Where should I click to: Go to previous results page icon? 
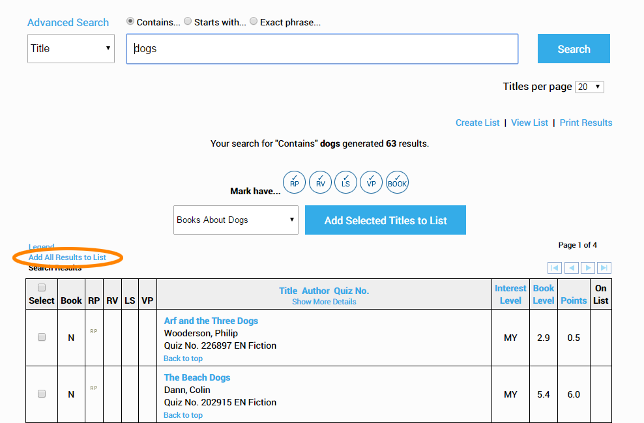(x=571, y=268)
